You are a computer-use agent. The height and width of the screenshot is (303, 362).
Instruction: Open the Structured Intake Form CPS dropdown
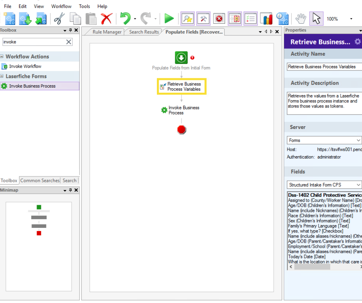click(358, 185)
